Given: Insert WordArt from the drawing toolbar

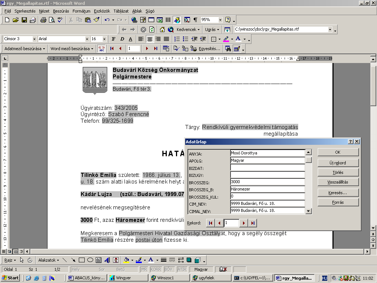Looking at the screenshot, I should [x=107, y=260].
